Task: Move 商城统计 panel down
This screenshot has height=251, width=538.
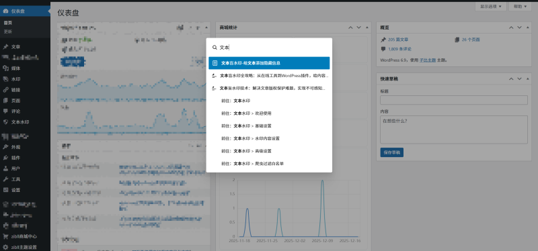Action: [359, 28]
